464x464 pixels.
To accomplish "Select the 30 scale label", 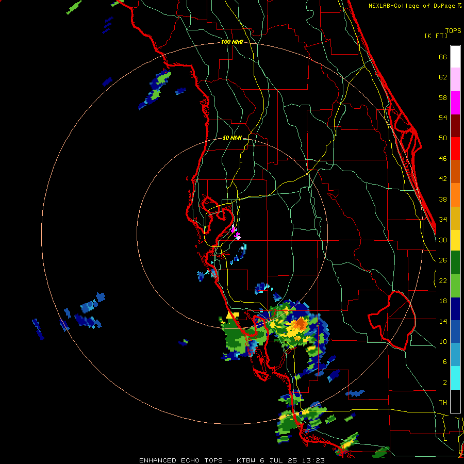I will click(x=443, y=240).
